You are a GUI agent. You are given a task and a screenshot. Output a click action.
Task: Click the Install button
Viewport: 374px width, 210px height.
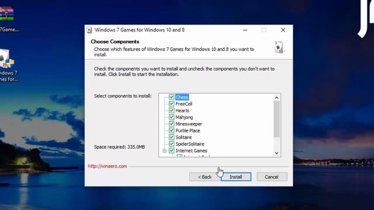tap(236, 177)
